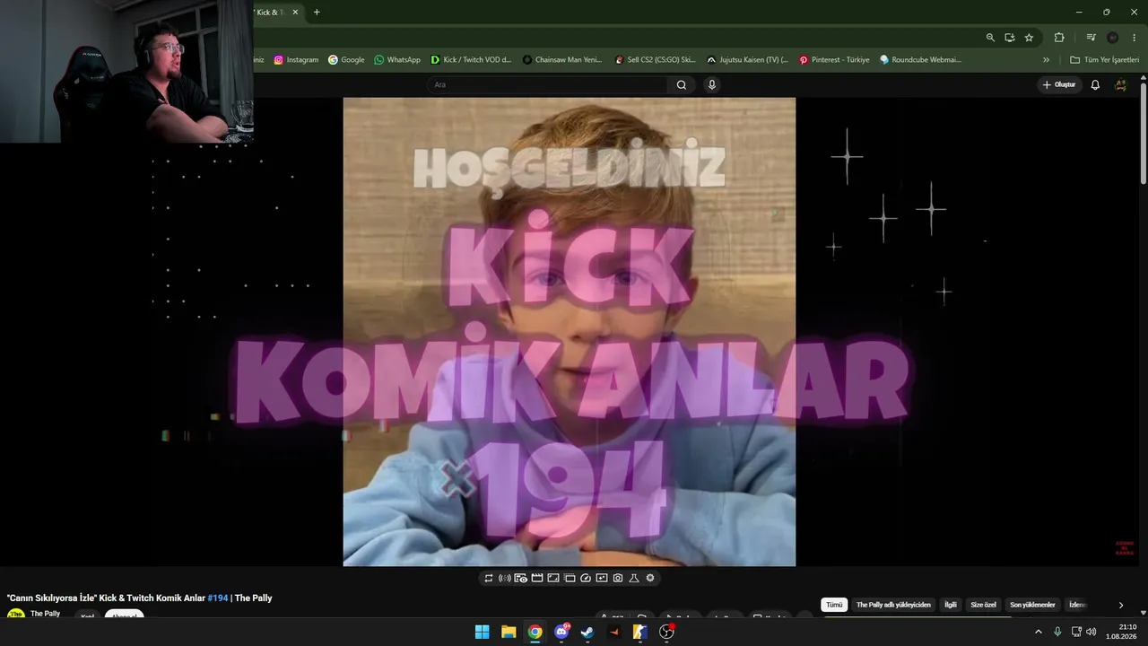This screenshot has width=1148, height=646.
Task: Click the loop icon in the player toolbar
Action: 489,578
